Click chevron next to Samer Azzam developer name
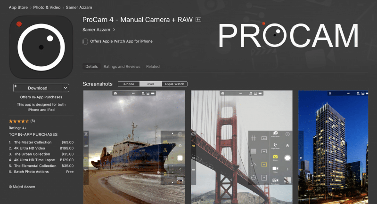The width and height of the screenshot is (377, 204). (114, 30)
